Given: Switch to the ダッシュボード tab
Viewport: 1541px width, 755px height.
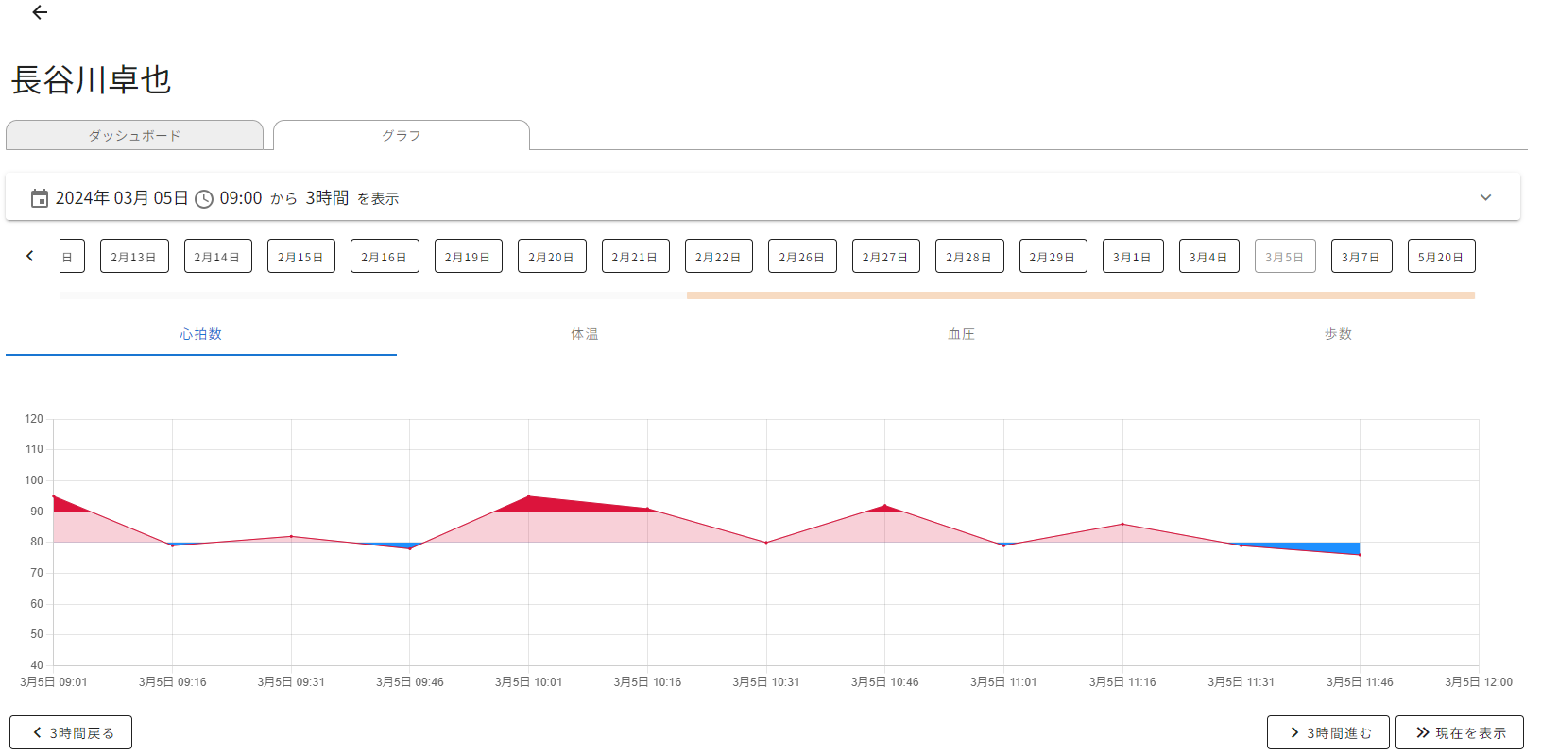Looking at the screenshot, I should click(x=134, y=135).
